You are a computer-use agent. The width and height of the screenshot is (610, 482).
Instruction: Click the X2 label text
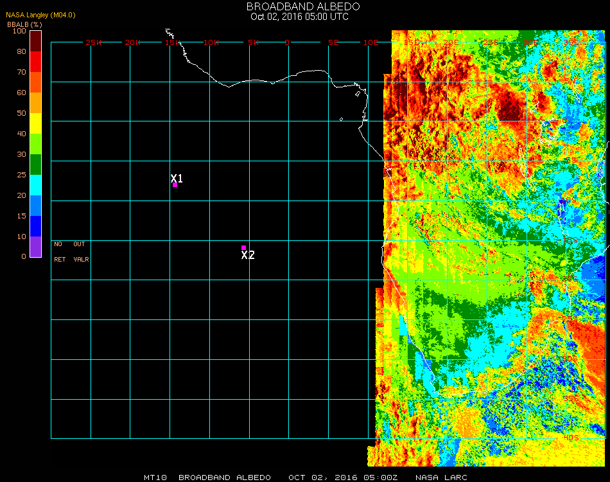click(x=248, y=255)
